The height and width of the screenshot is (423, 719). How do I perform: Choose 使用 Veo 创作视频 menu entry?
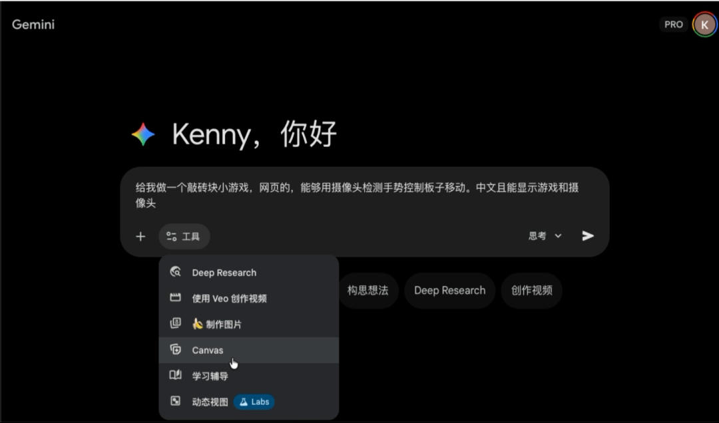point(248,299)
